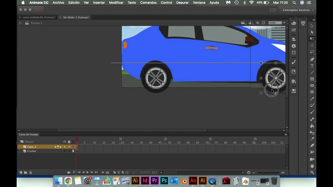Create a new layer in timeline
The width and height of the screenshot is (333, 187).
pos(21,172)
